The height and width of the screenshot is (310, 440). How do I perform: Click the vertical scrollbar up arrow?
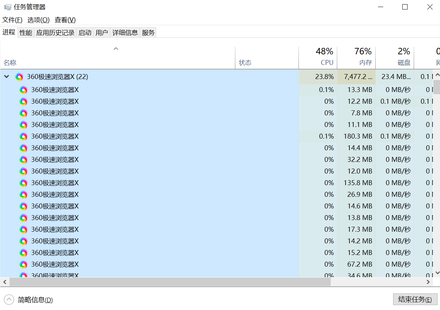(437, 75)
